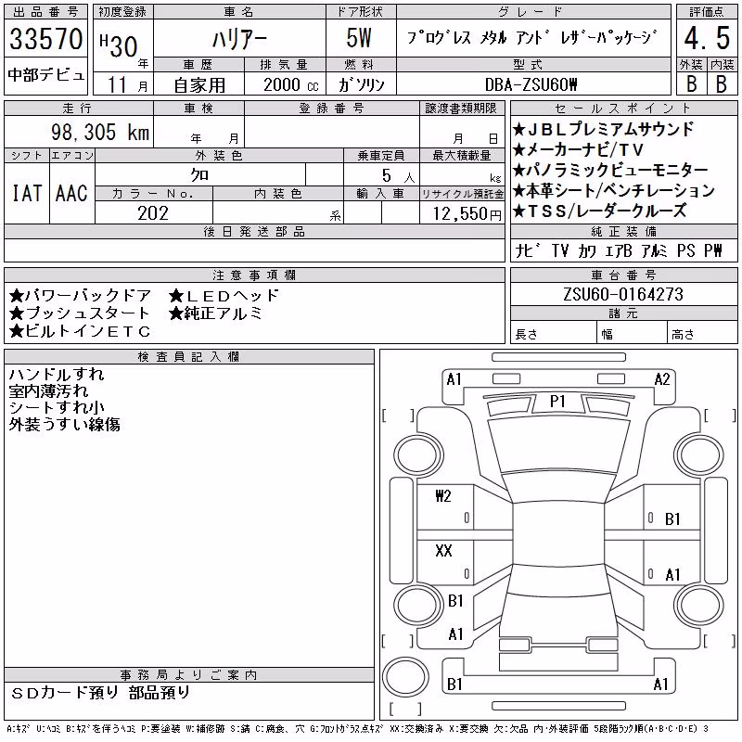
Task: Click the 幅 dimension cell
Action: (x=632, y=332)
